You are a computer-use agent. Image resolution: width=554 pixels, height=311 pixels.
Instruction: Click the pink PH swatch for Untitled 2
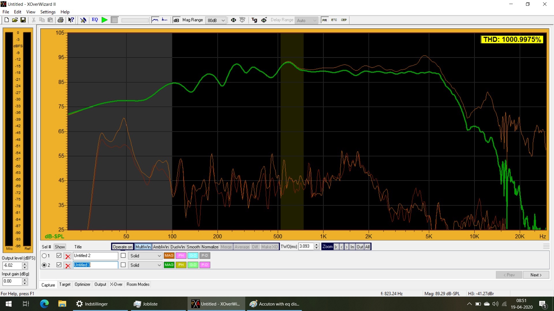[x=181, y=255]
